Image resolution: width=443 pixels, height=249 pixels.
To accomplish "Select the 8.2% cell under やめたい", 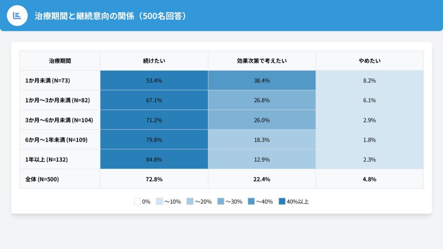I will tap(369, 80).
